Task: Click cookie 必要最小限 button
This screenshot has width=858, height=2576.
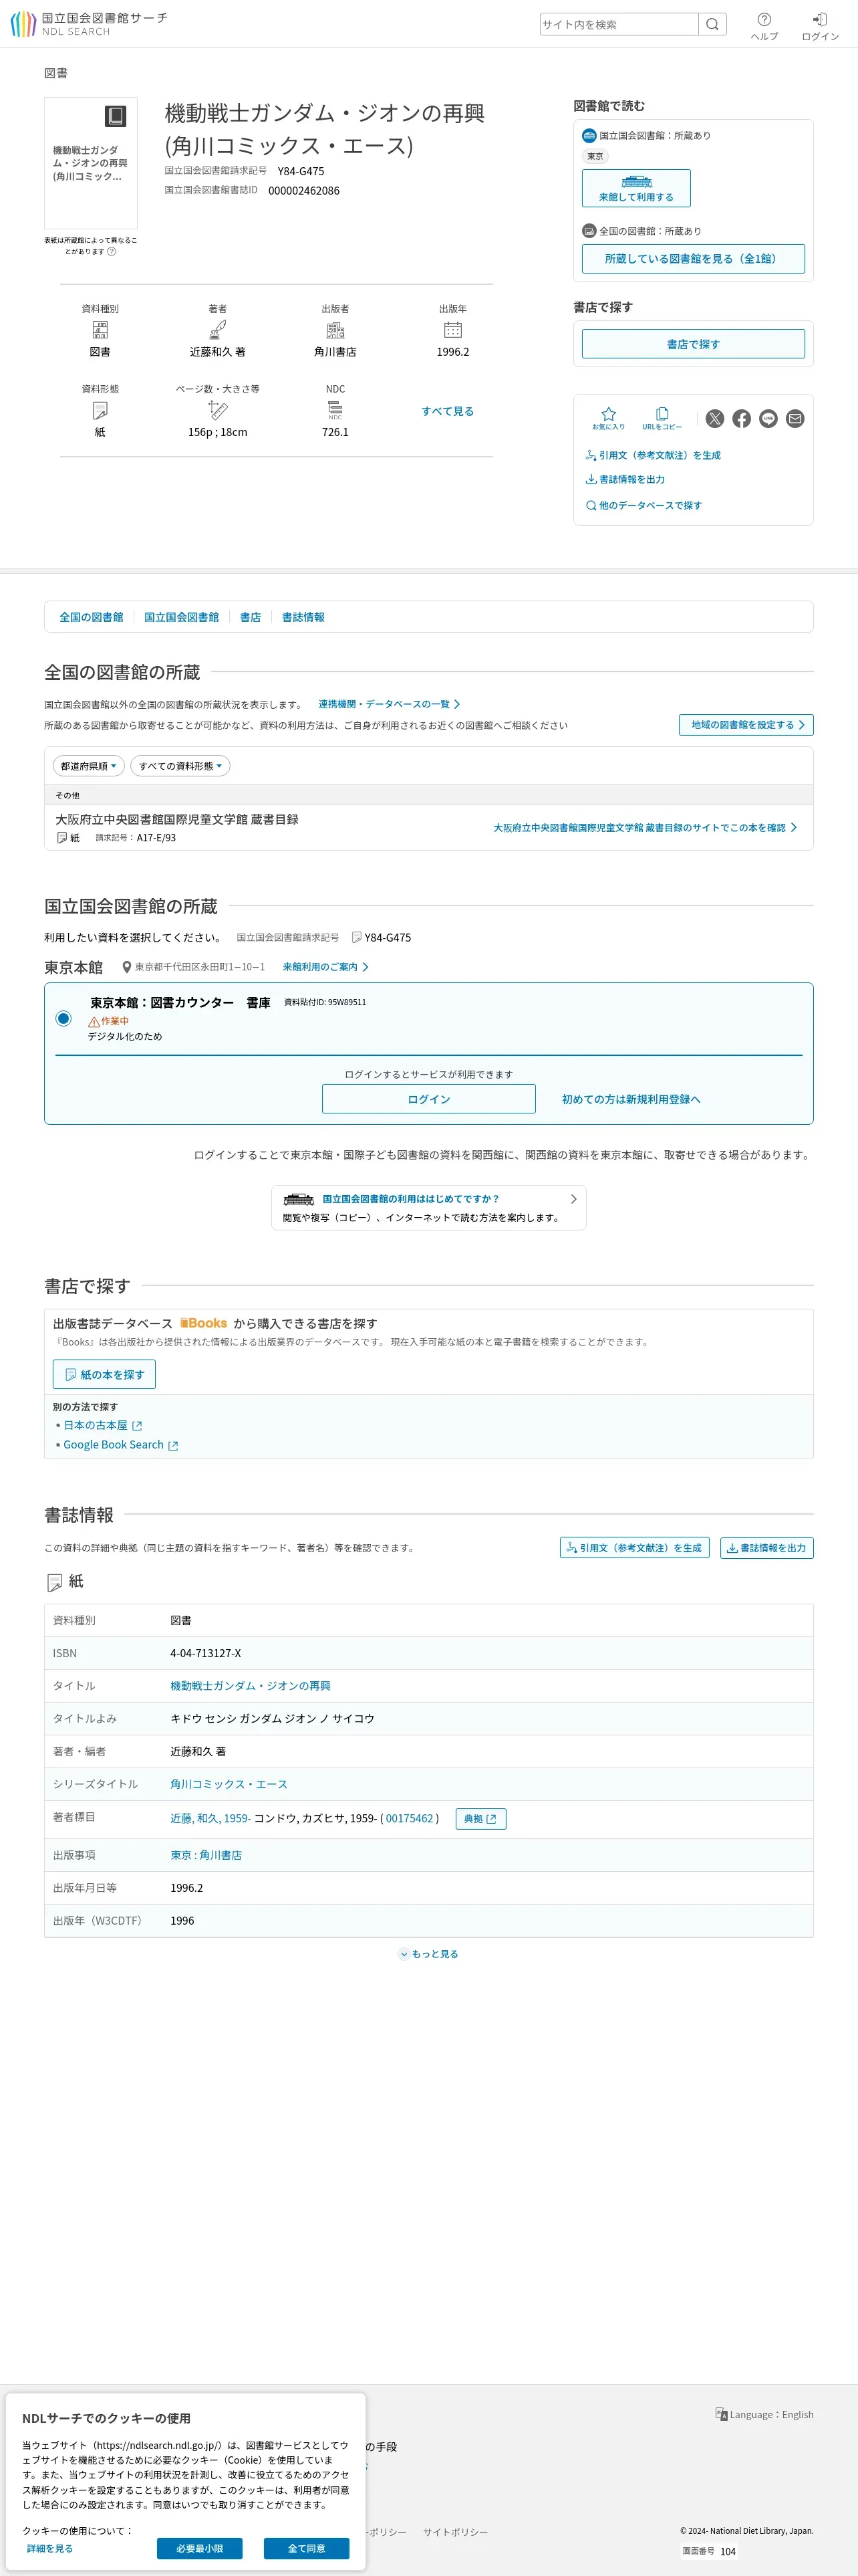Action: [200, 2548]
